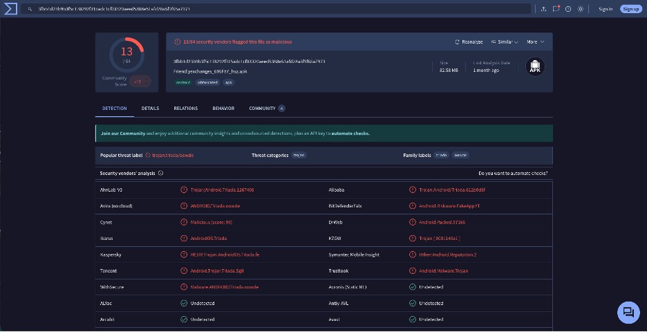Click the Sign in link
The image size is (647, 332).
tap(606, 9)
